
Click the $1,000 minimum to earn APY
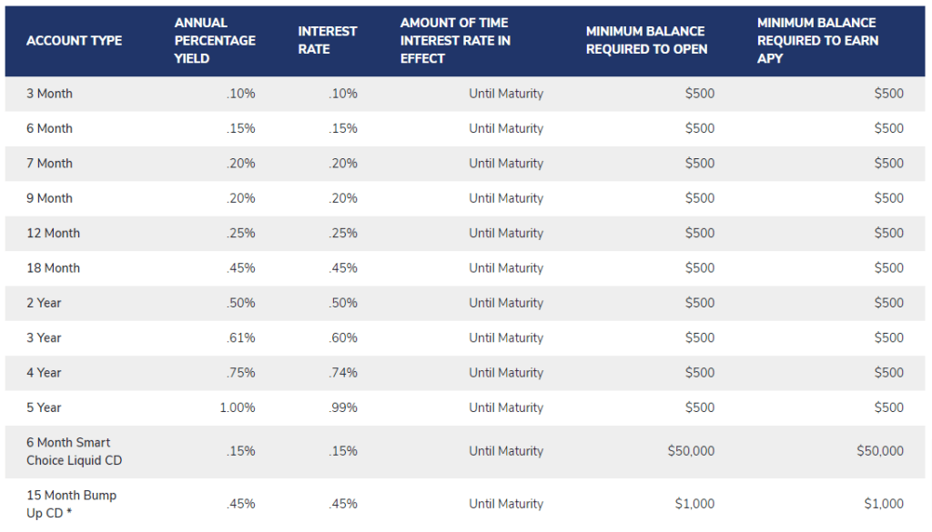884,504
